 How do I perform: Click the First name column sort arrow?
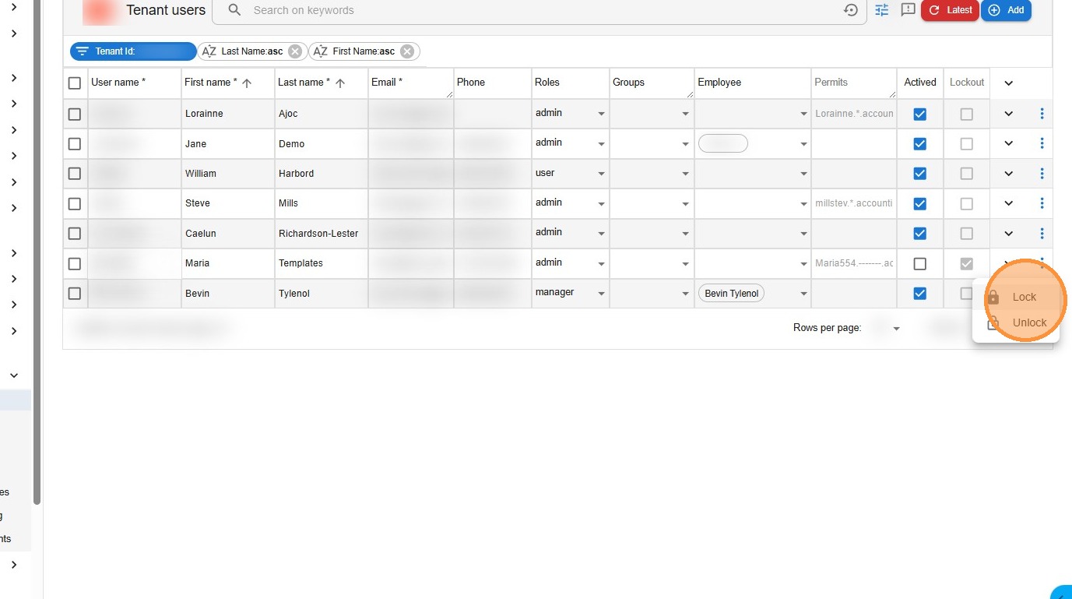[x=247, y=83]
